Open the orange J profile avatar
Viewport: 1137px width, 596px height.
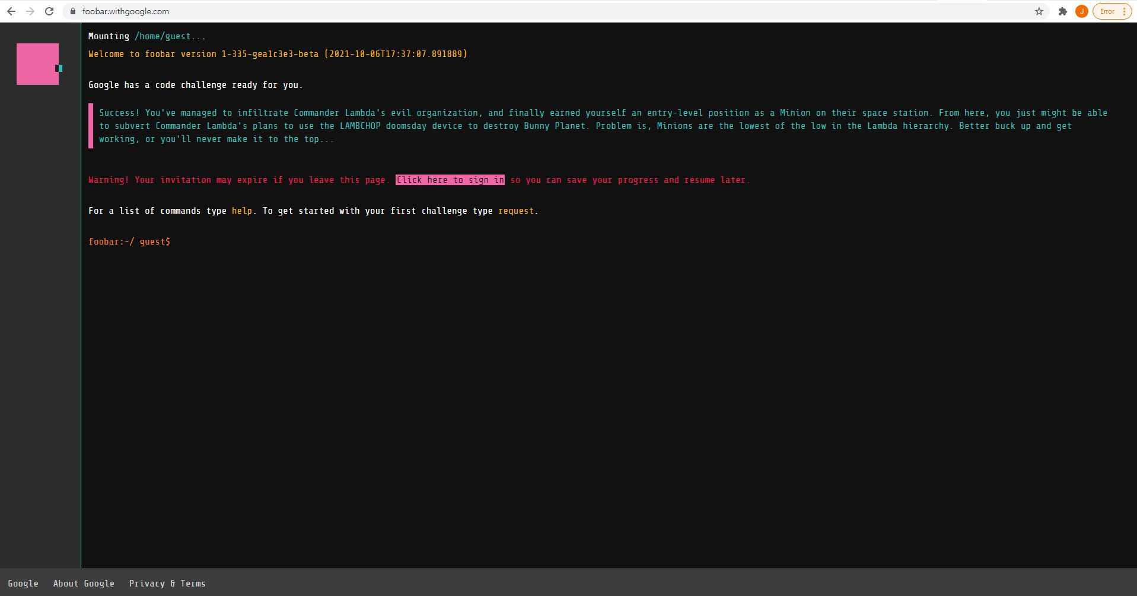(1082, 11)
